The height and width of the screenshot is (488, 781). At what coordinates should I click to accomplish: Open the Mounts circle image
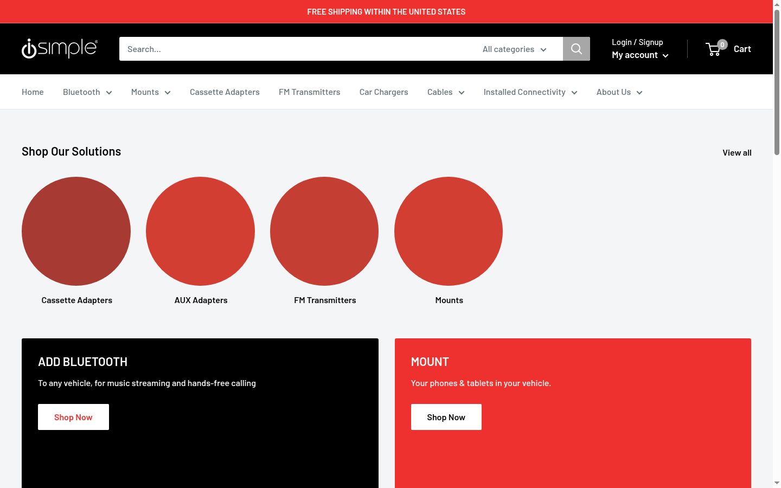[449, 231]
